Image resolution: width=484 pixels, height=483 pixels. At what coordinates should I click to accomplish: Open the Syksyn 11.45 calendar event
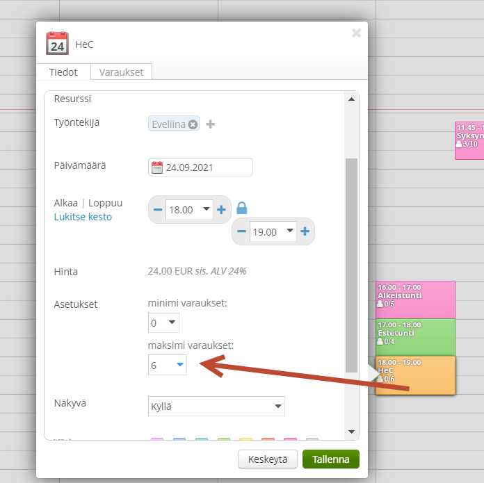pyautogui.click(x=469, y=140)
